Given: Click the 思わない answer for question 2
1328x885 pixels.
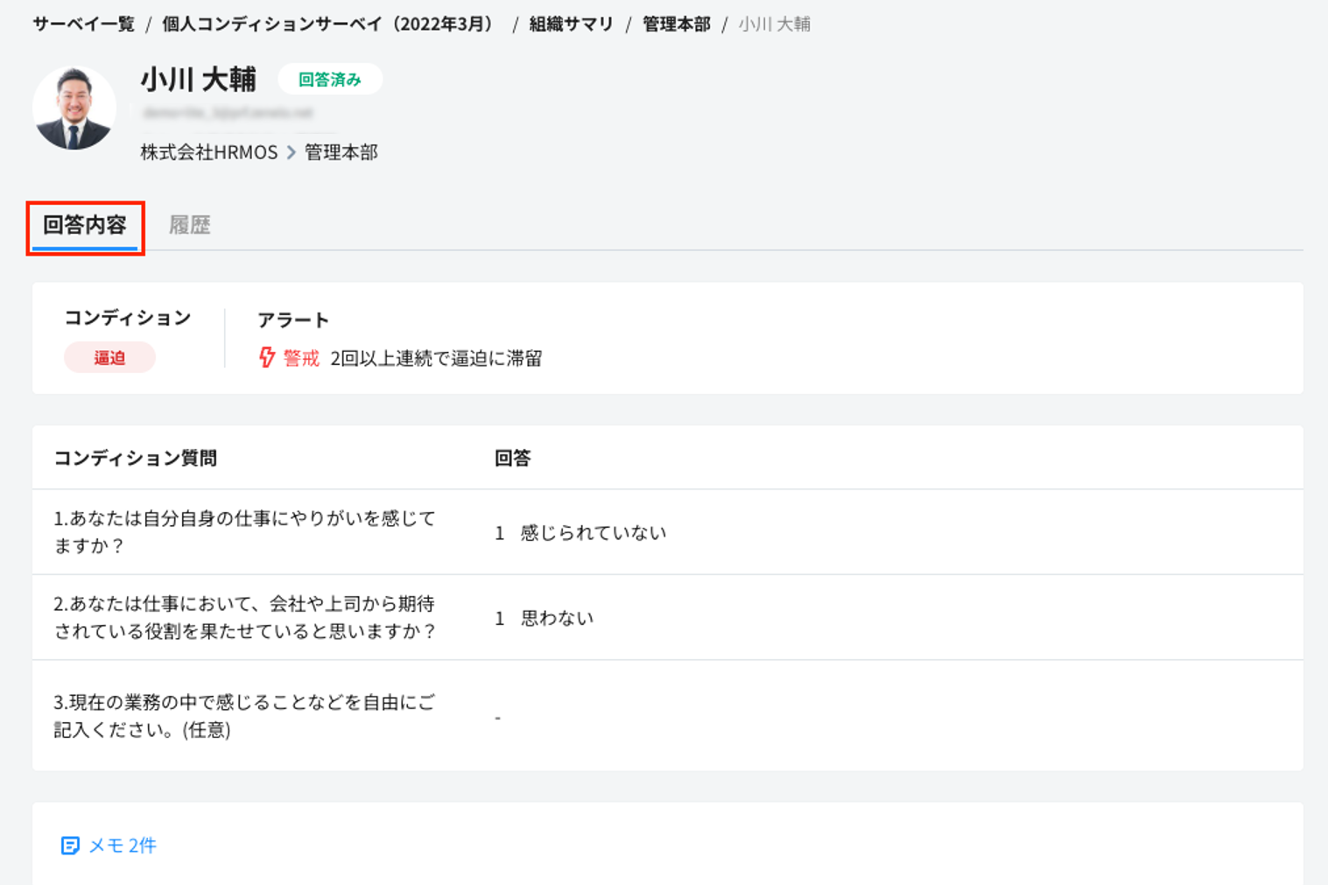Looking at the screenshot, I should (557, 618).
